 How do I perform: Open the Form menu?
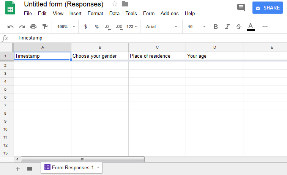point(149,13)
